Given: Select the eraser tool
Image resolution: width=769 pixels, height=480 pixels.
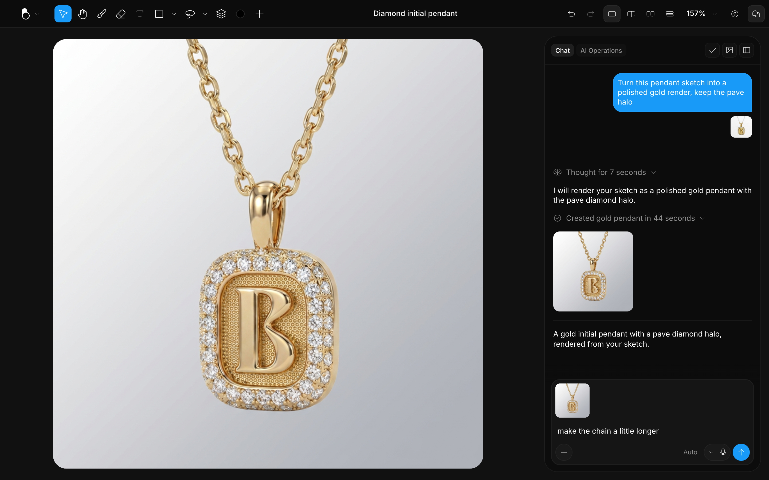Looking at the screenshot, I should [x=121, y=14].
